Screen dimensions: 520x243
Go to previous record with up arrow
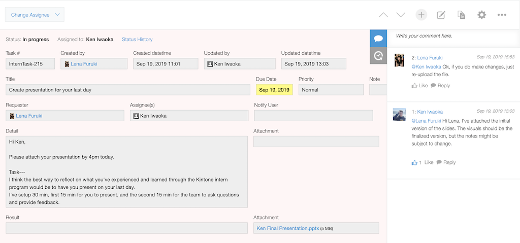coord(383,15)
